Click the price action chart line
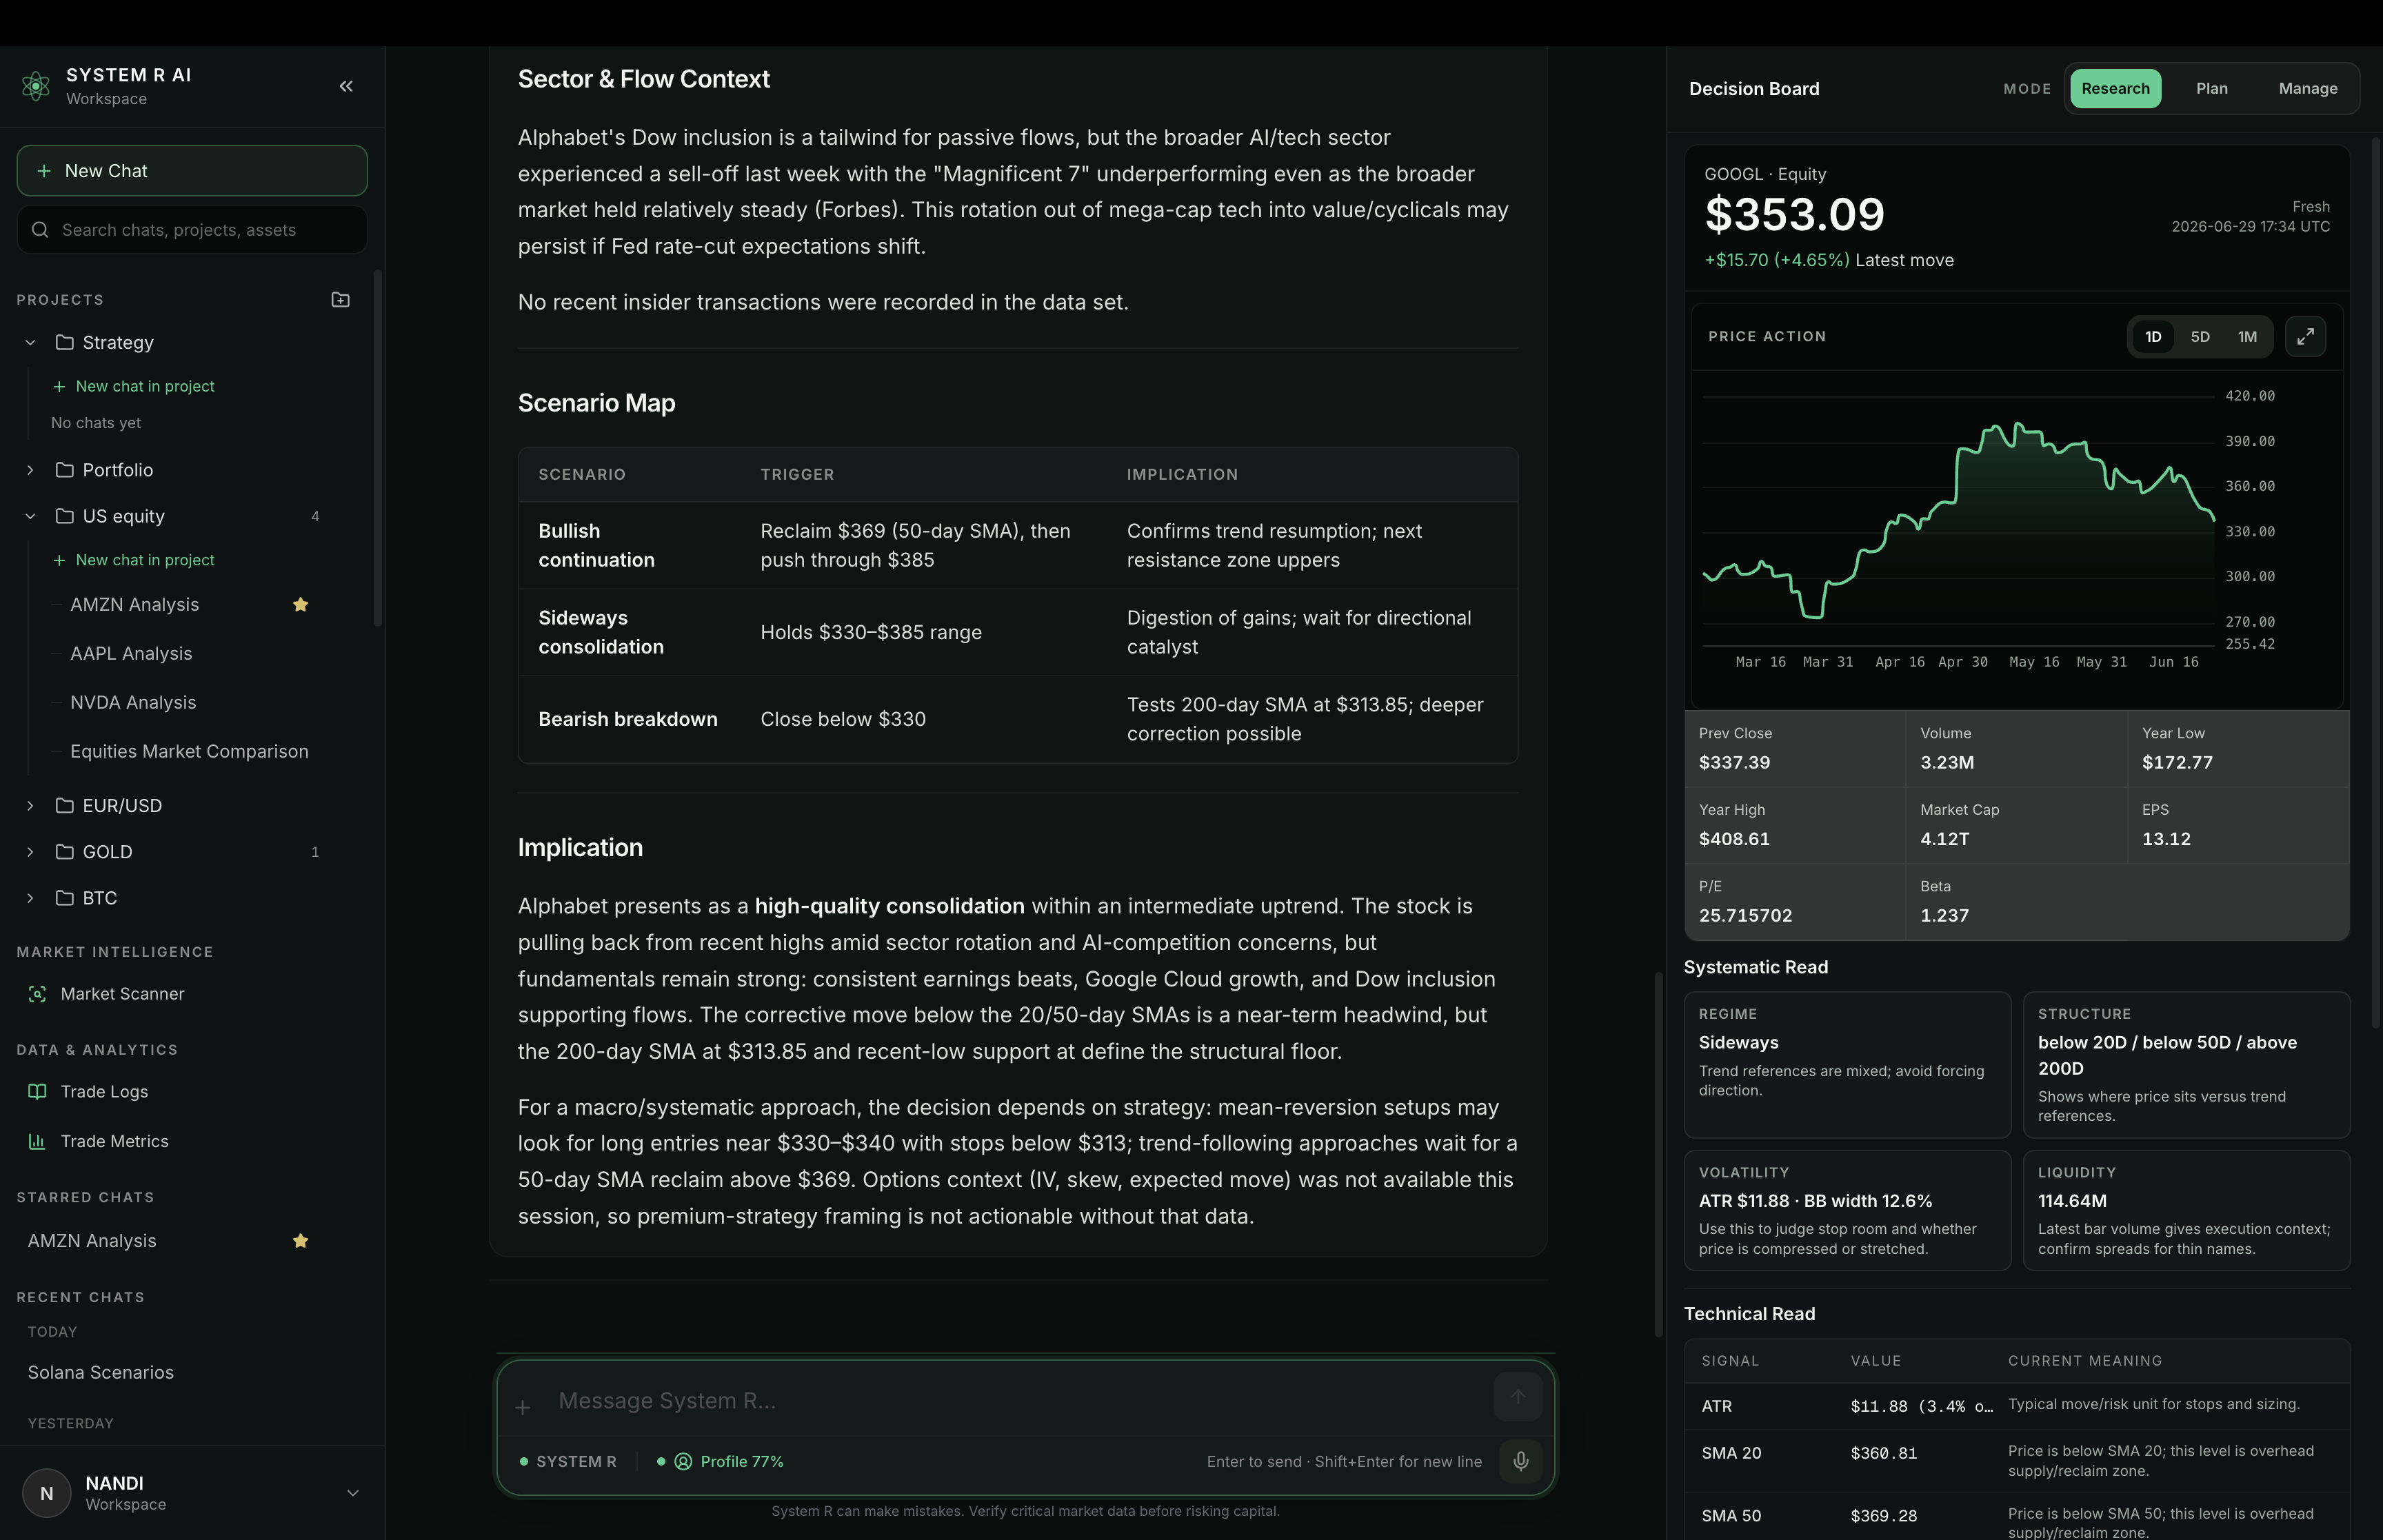Screen dimensions: 2383x1540 [x=1958, y=520]
